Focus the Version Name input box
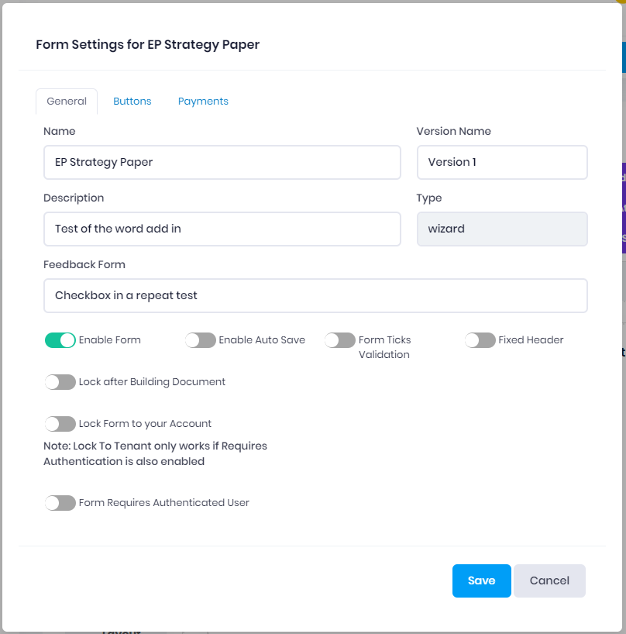 (x=501, y=163)
